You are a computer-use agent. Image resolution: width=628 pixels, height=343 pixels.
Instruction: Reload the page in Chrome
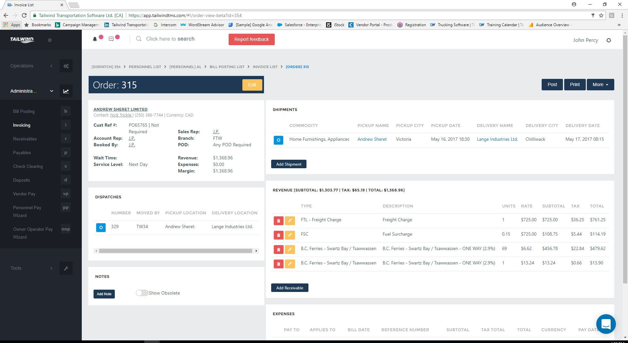24,15
